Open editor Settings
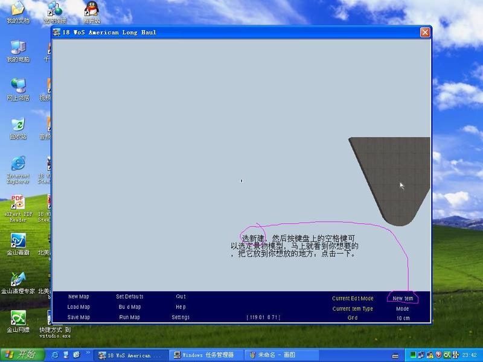483x362 pixels. [181, 317]
